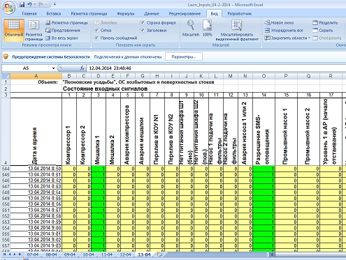Toggle Строка формул formula bar checkbox
The height and width of the screenshot is (260, 346).
click(143, 23)
